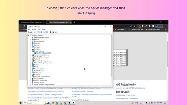Select Security devices category

tap(39, 78)
